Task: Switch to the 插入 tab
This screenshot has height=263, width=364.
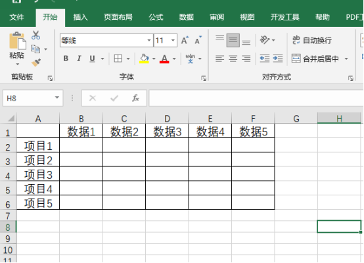Action: coord(80,17)
